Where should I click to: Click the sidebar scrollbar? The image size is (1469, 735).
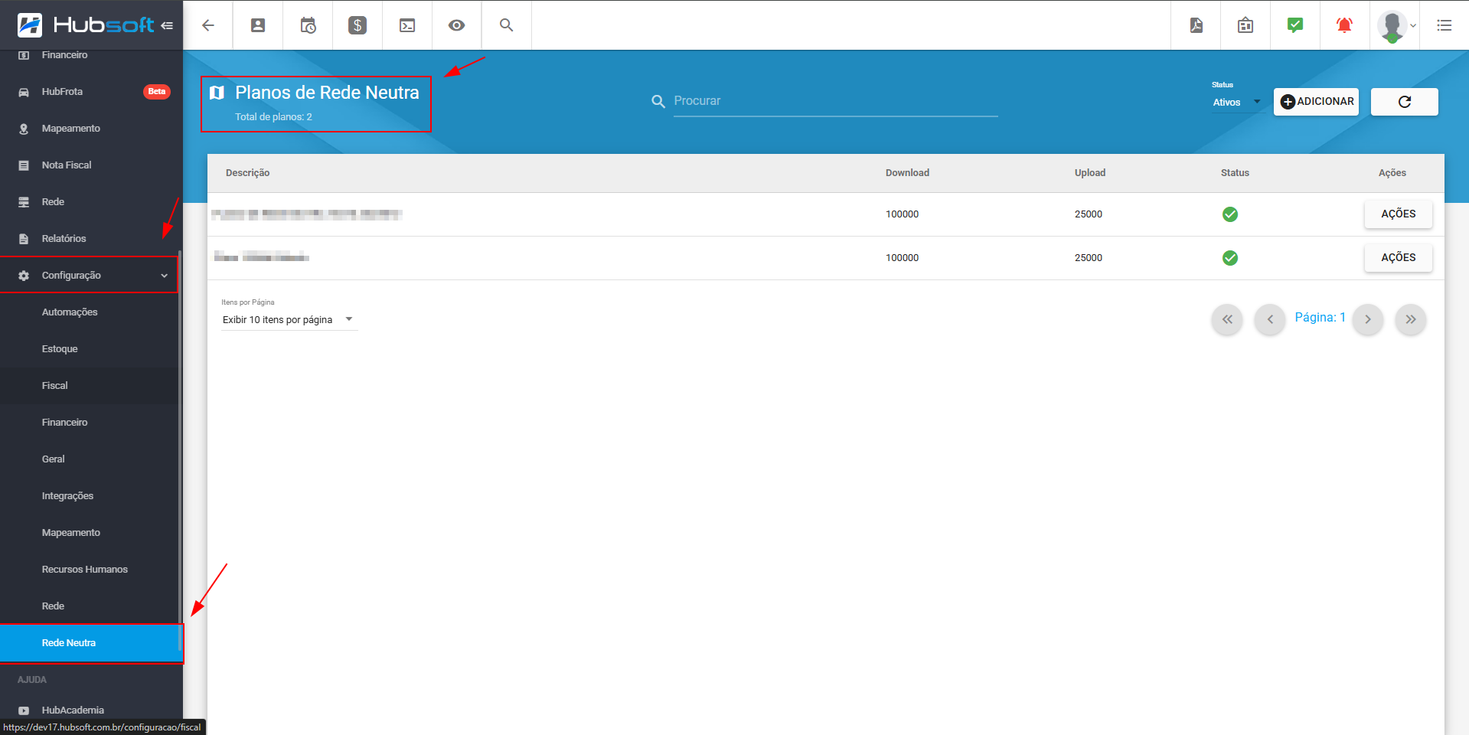coord(180,452)
